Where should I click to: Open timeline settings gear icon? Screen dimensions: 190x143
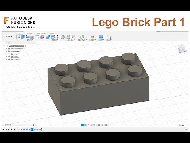point(186,129)
